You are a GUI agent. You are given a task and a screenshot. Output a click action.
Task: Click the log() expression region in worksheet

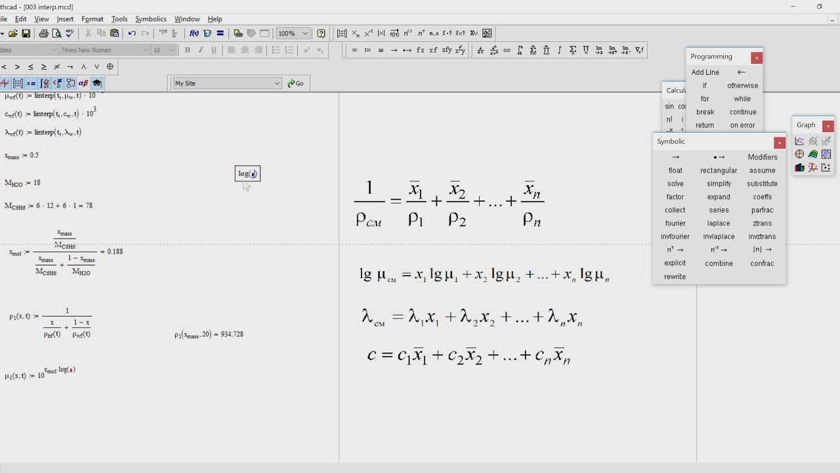point(248,173)
